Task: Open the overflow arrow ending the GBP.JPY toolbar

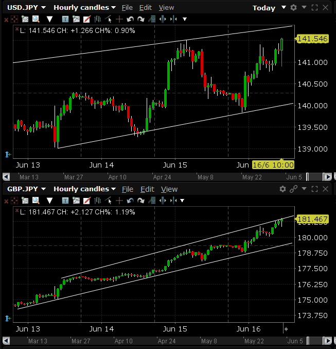Action: 182,201
